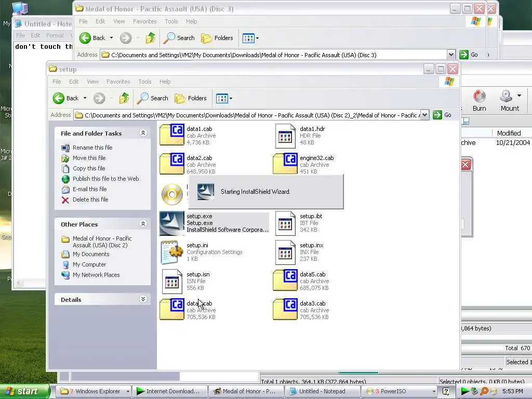This screenshot has height=399, width=532.
Task: Open View menu in setup window
Action: (92, 82)
